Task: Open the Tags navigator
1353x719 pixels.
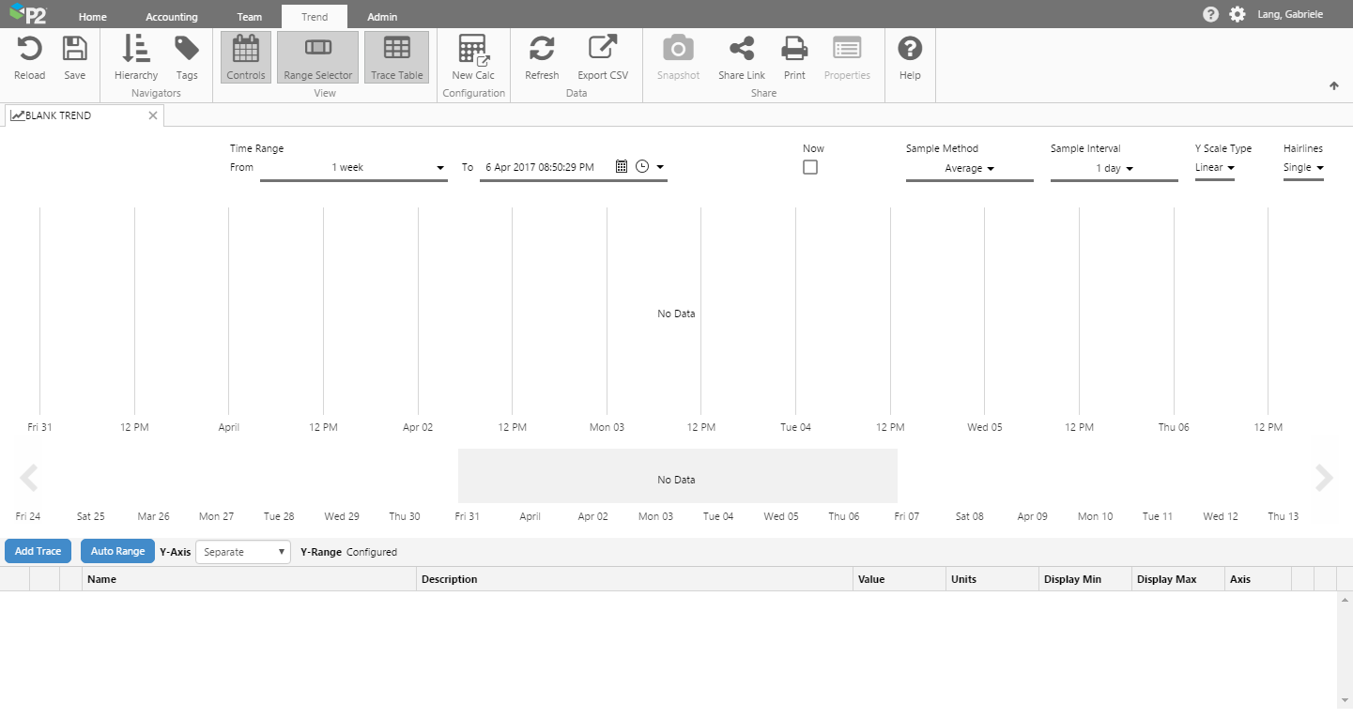Action: (187, 50)
